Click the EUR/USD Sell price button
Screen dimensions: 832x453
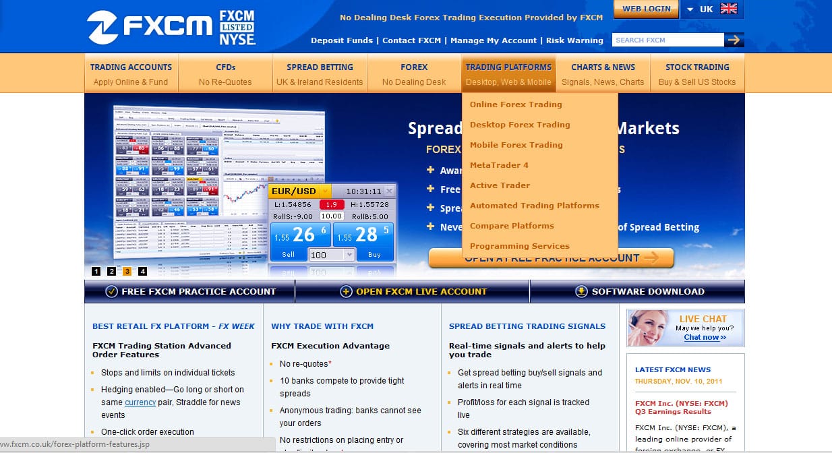(x=299, y=242)
